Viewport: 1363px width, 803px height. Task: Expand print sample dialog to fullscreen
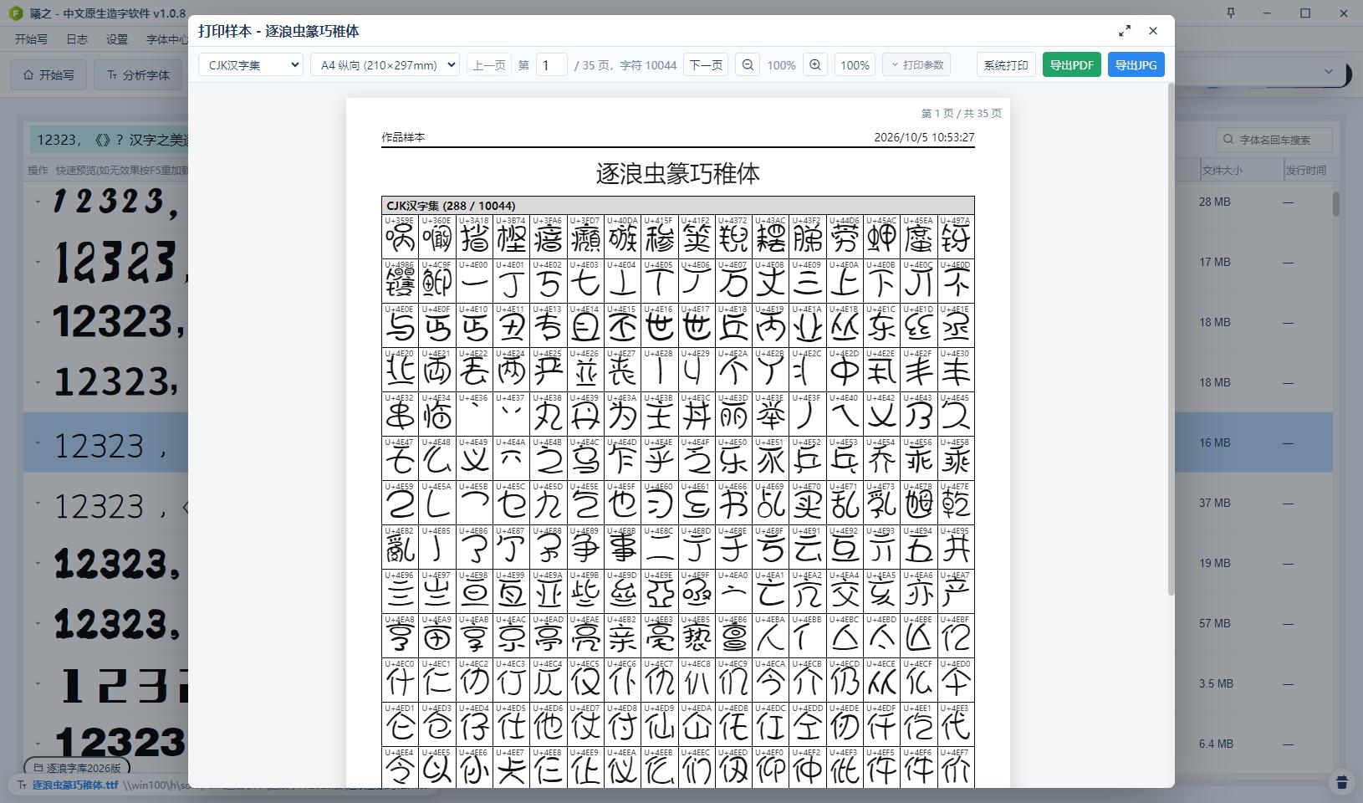pyautogui.click(x=1125, y=31)
